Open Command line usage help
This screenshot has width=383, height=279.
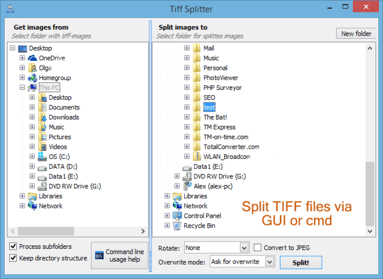pyautogui.click(x=119, y=255)
